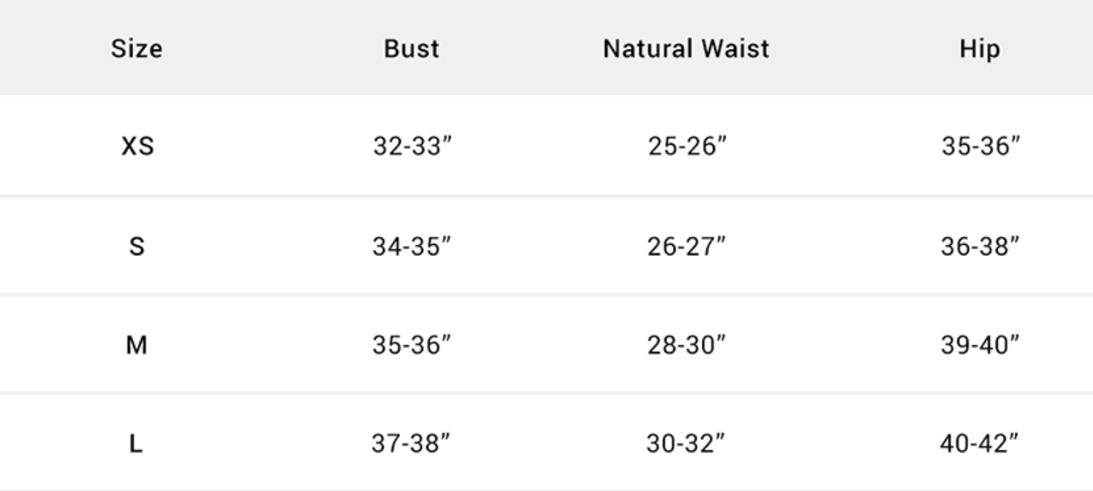Click the M hip value 39-40"
The width and height of the screenshot is (1093, 491).
coord(980,345)
